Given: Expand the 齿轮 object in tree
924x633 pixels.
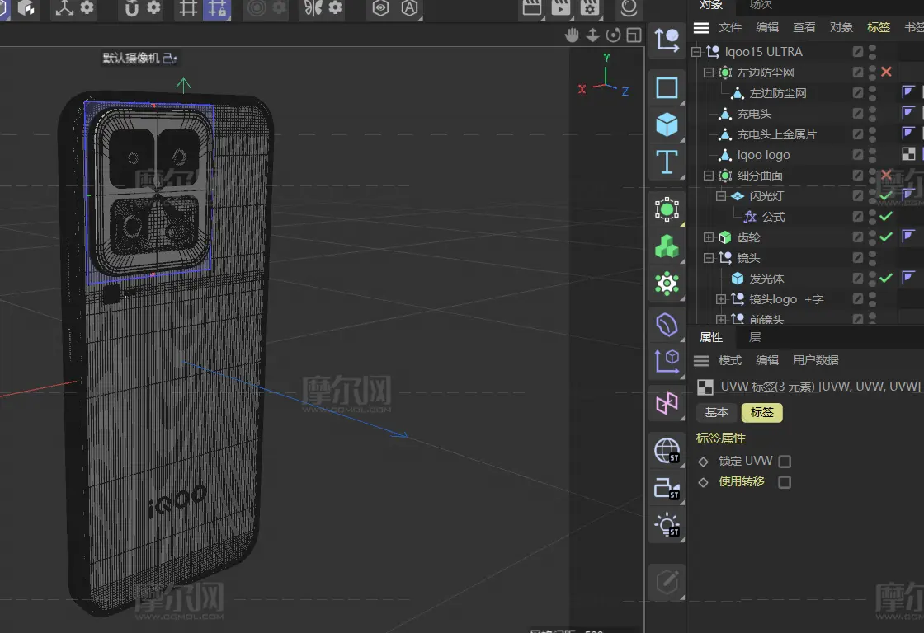Looking at the screenshot, I should [x=709, y=237].
